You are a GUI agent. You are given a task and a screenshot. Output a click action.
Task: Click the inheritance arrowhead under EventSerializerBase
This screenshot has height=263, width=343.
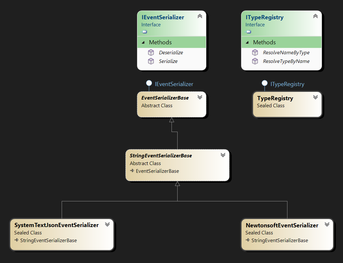pos(172,120)
